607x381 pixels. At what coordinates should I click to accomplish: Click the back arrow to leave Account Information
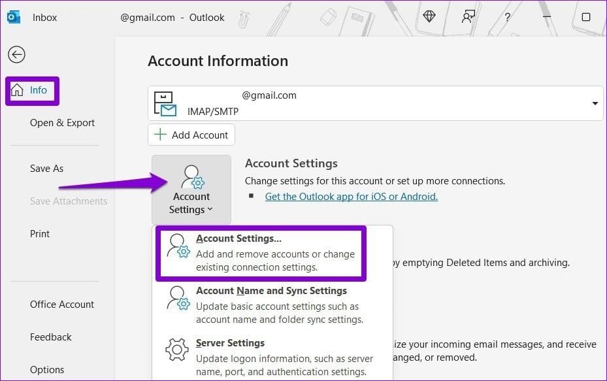pos(16,55)
